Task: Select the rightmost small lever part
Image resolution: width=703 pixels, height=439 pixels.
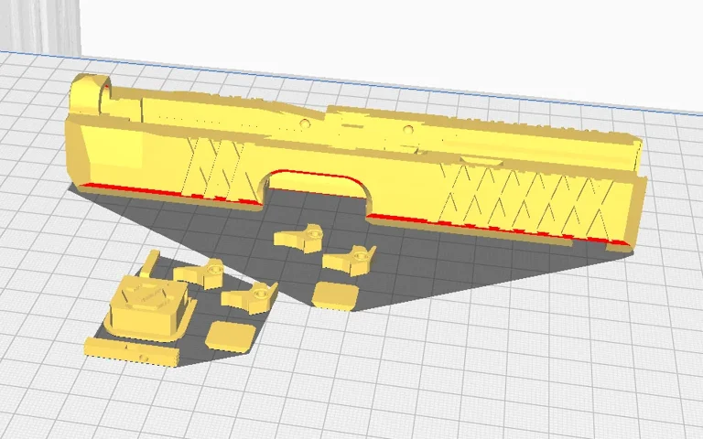Action: coord(351,259)
